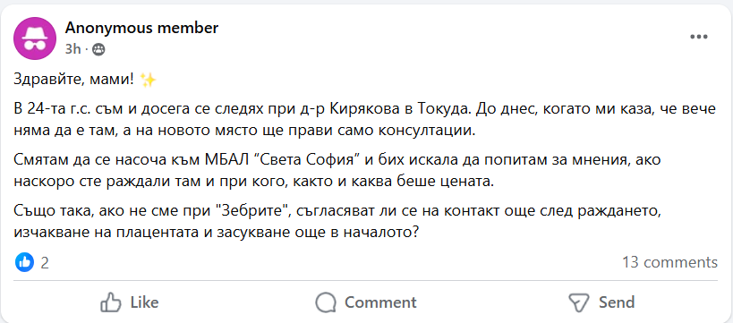
Task: Click the greeting line "Здравейте, мами!"
Action: [x=74, y=81]
